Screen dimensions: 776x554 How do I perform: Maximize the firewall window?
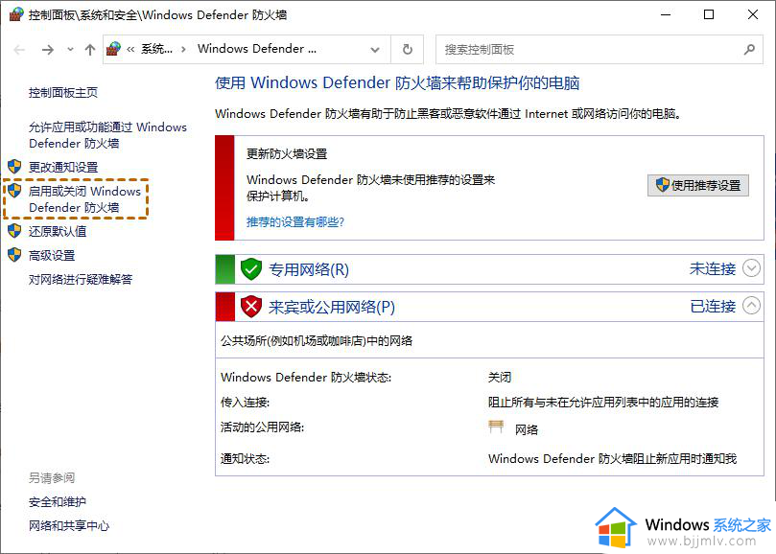click(709, 14)
